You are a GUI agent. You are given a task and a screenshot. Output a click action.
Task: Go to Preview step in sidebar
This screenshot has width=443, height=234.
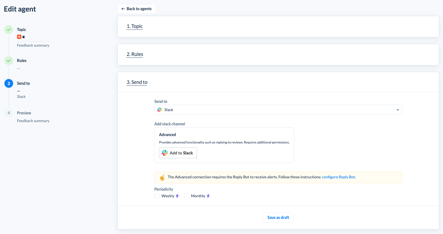24,113
